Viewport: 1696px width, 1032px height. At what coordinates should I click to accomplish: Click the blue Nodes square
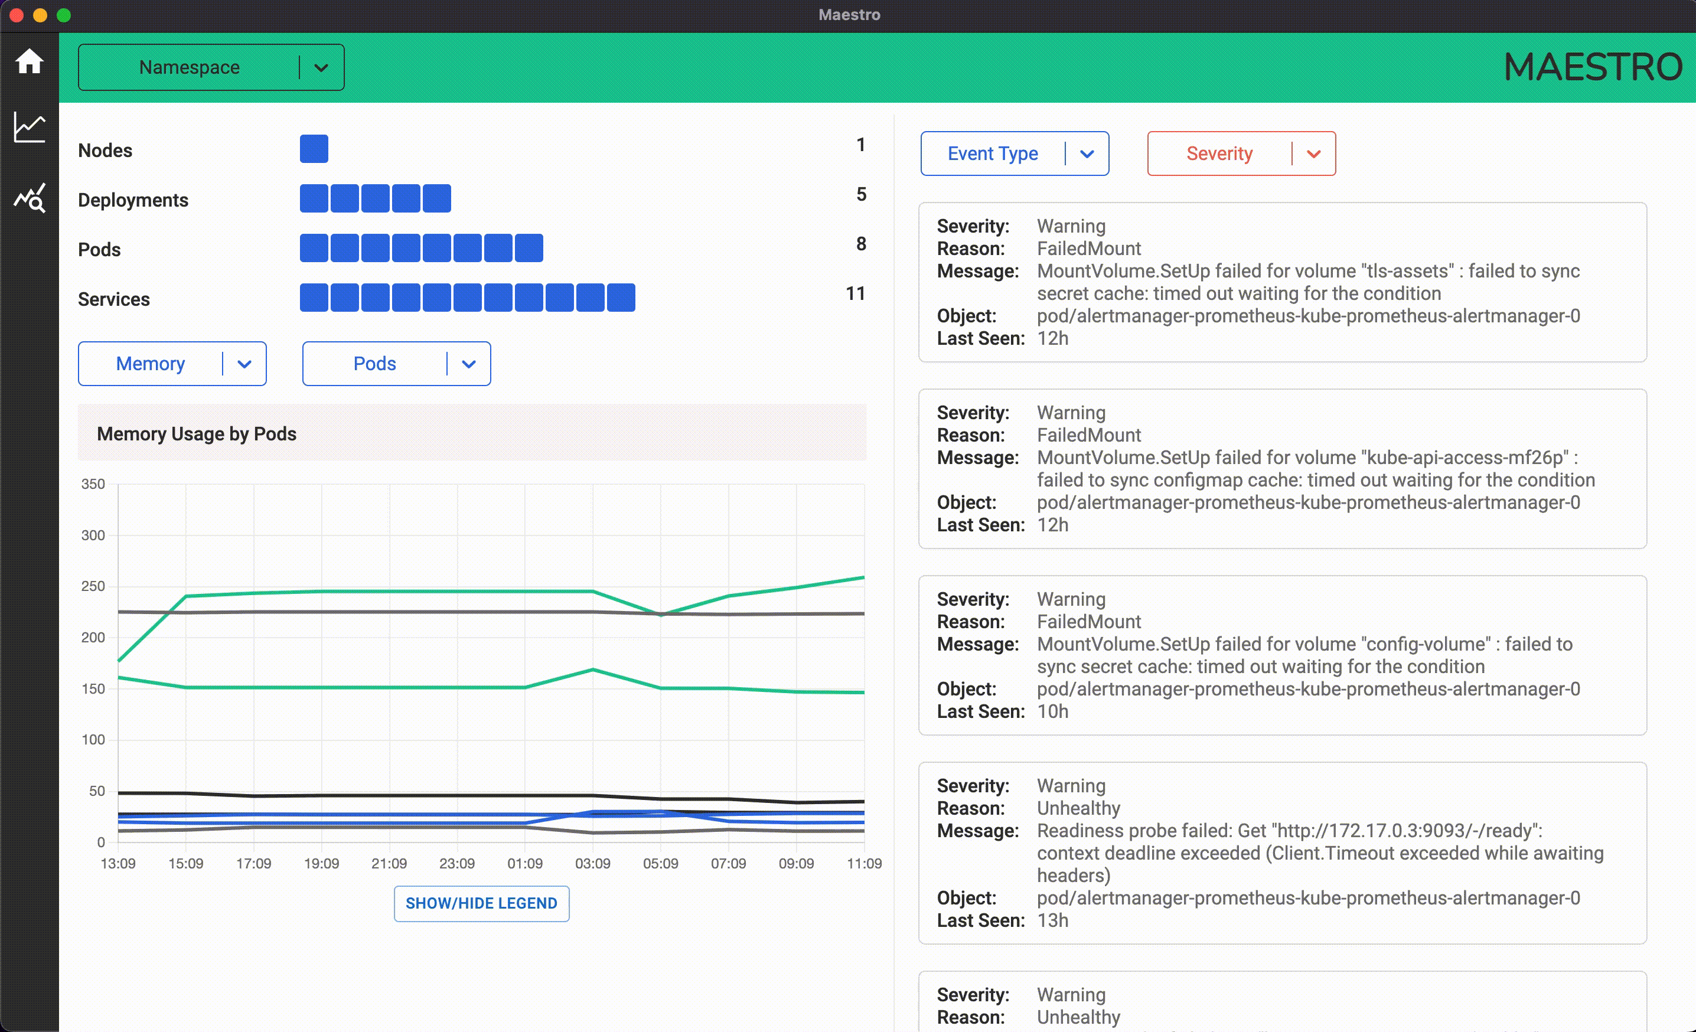click(x=314, y=149)
